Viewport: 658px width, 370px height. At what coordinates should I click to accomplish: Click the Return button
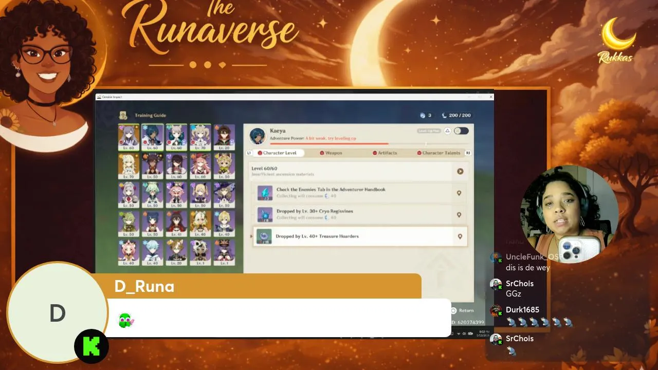pyautogui.click(x=462, y=310)
